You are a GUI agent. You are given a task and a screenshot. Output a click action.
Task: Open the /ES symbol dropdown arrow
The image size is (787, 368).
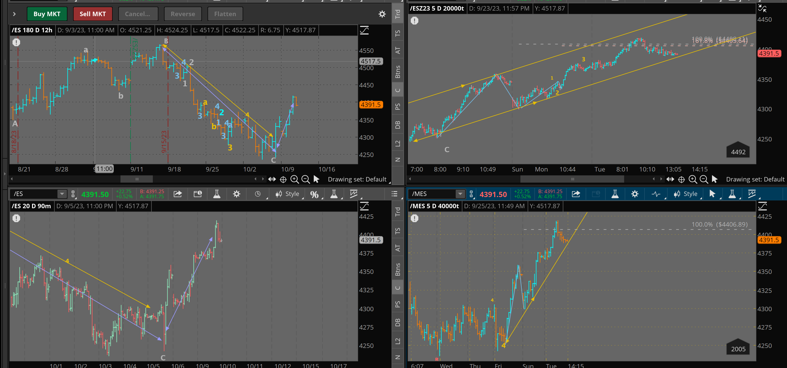coord(62,194)
